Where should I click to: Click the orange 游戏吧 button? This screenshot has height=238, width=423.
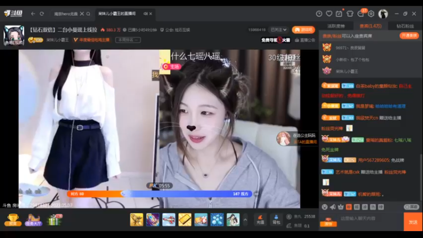click(303, 30)
